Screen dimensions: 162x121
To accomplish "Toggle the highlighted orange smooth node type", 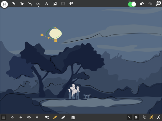I will (55, 117).
